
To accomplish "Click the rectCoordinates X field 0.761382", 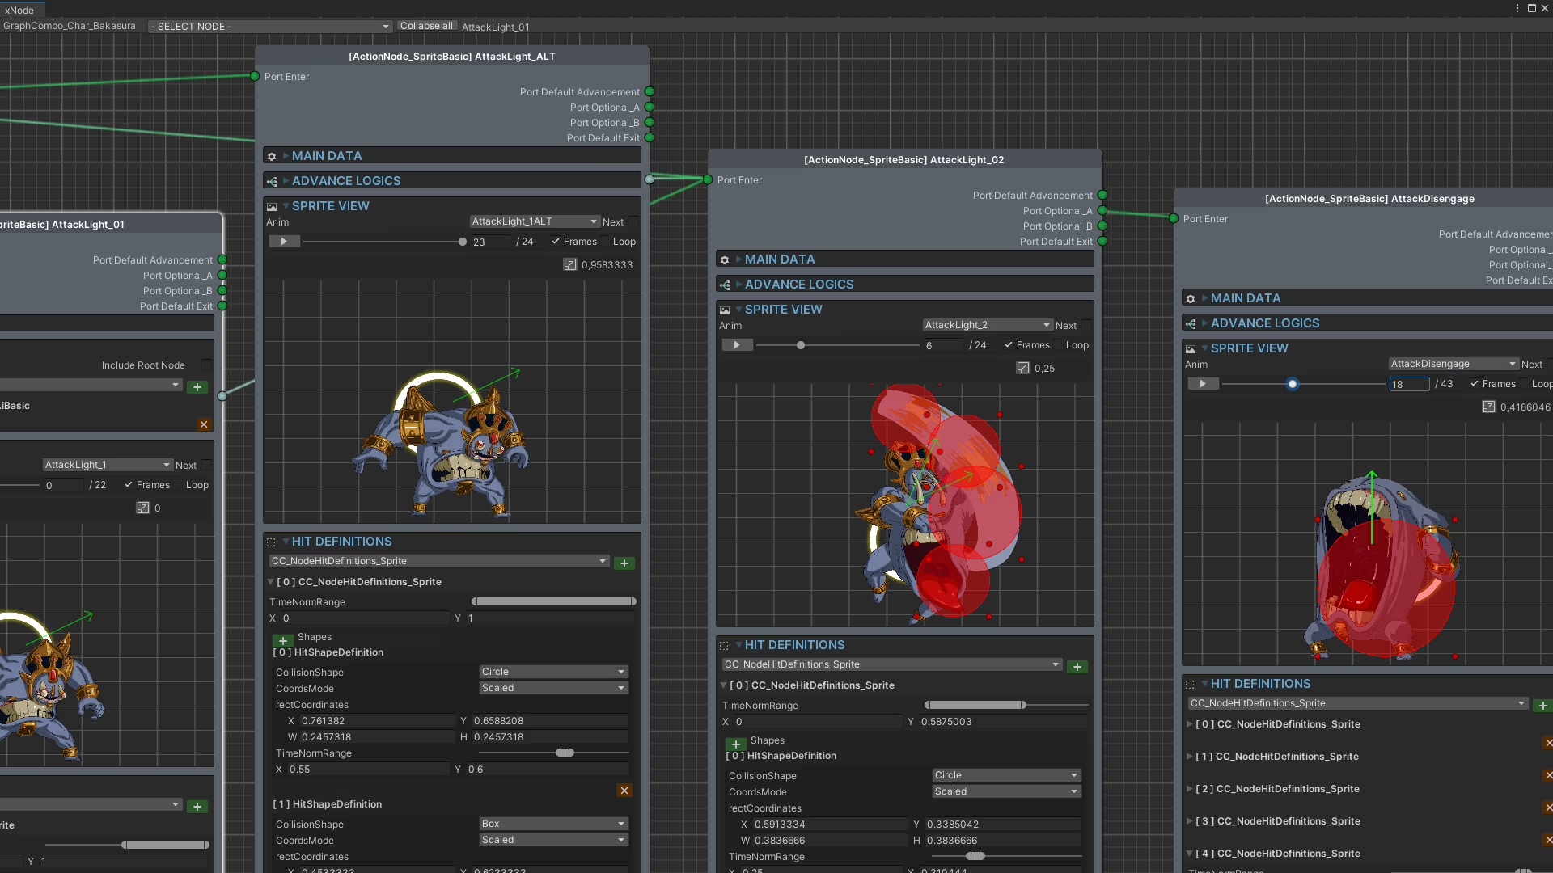I will click(x=376, y=721).
